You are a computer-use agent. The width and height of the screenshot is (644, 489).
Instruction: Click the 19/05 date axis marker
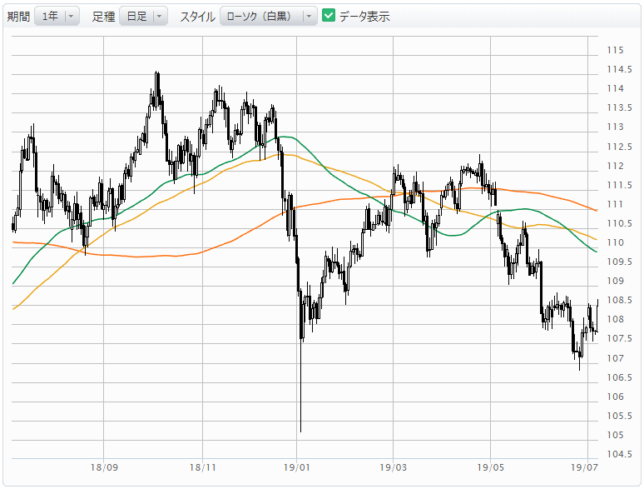click(x=490, y=467)
